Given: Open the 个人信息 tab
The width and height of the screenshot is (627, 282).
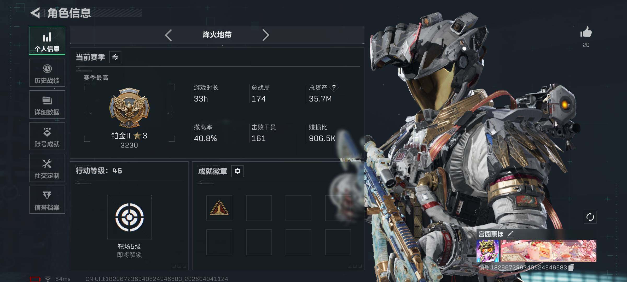Looking at the screenshot, I should (x=47, y=41).
